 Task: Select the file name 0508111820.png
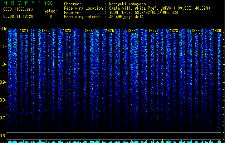coord(18,10)
